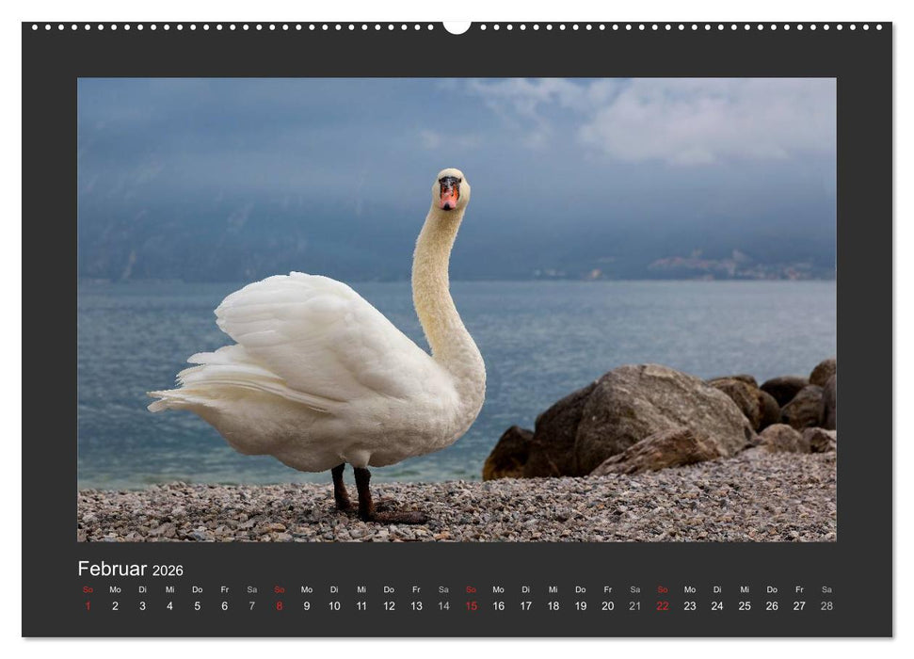
Task: Click date 14 in the calendar row
Action: point(442,606)
